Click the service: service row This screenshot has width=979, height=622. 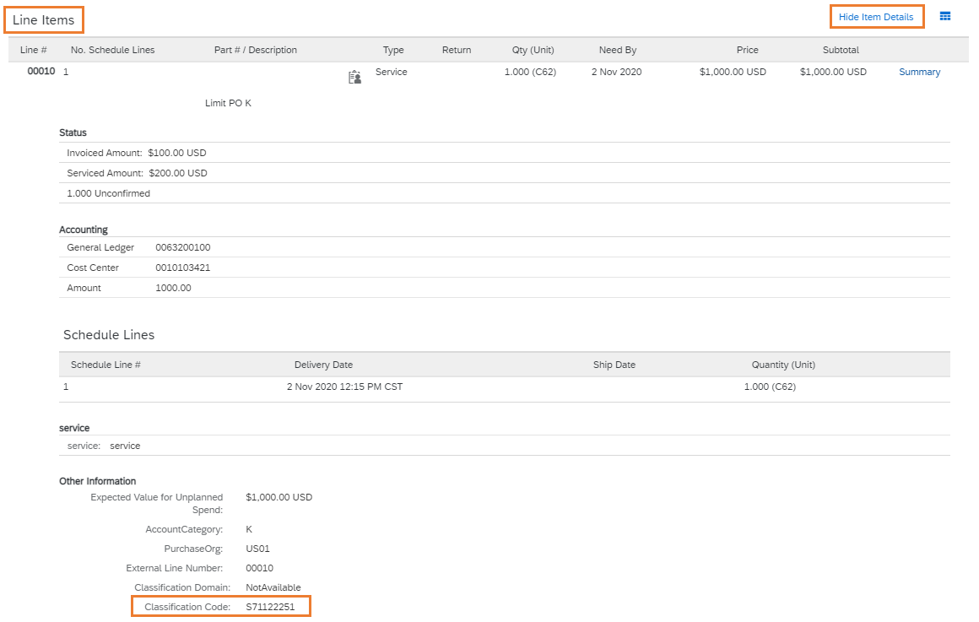coord(505,446)
